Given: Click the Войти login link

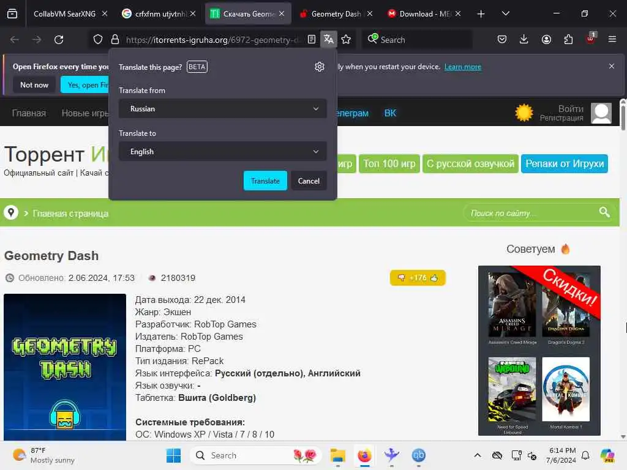Looking at the screenshot, I should [x=571, y=109].
